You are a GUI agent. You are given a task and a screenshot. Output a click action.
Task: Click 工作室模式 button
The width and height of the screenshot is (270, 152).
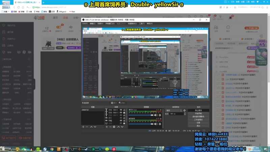click(198, 120)
